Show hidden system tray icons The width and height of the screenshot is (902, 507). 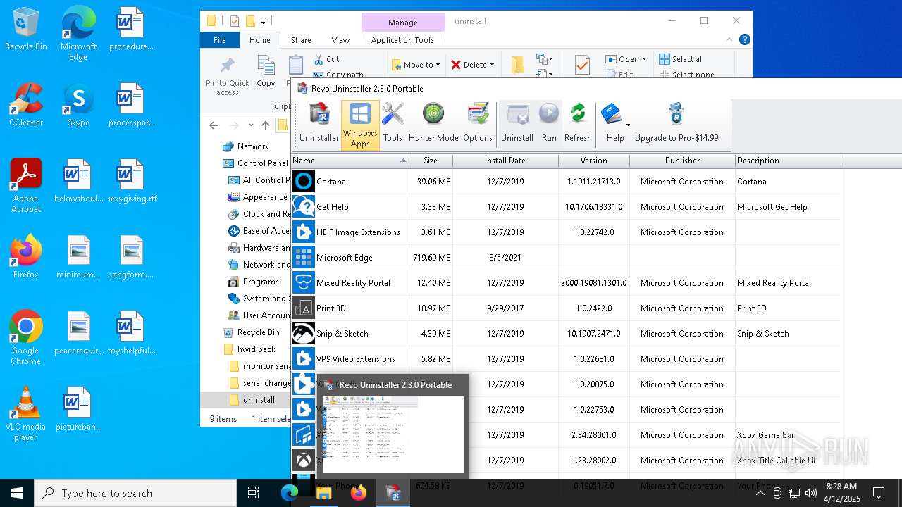[x=760, y=493]
